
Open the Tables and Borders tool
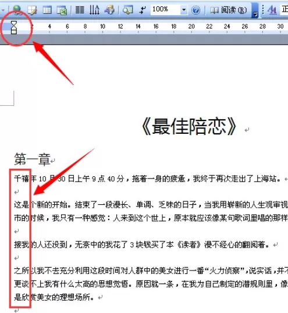tap(32, 10)
